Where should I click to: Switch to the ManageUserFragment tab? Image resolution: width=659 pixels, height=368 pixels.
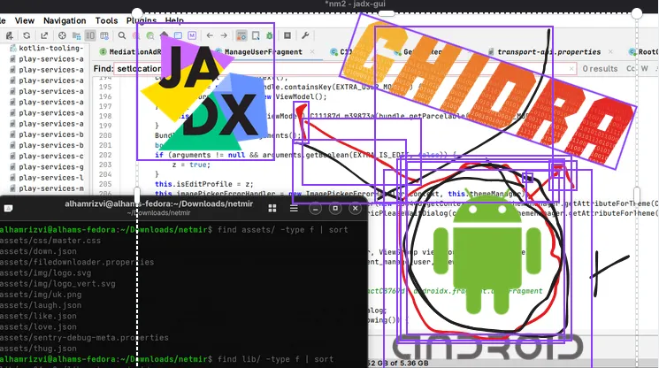[263, 52]
